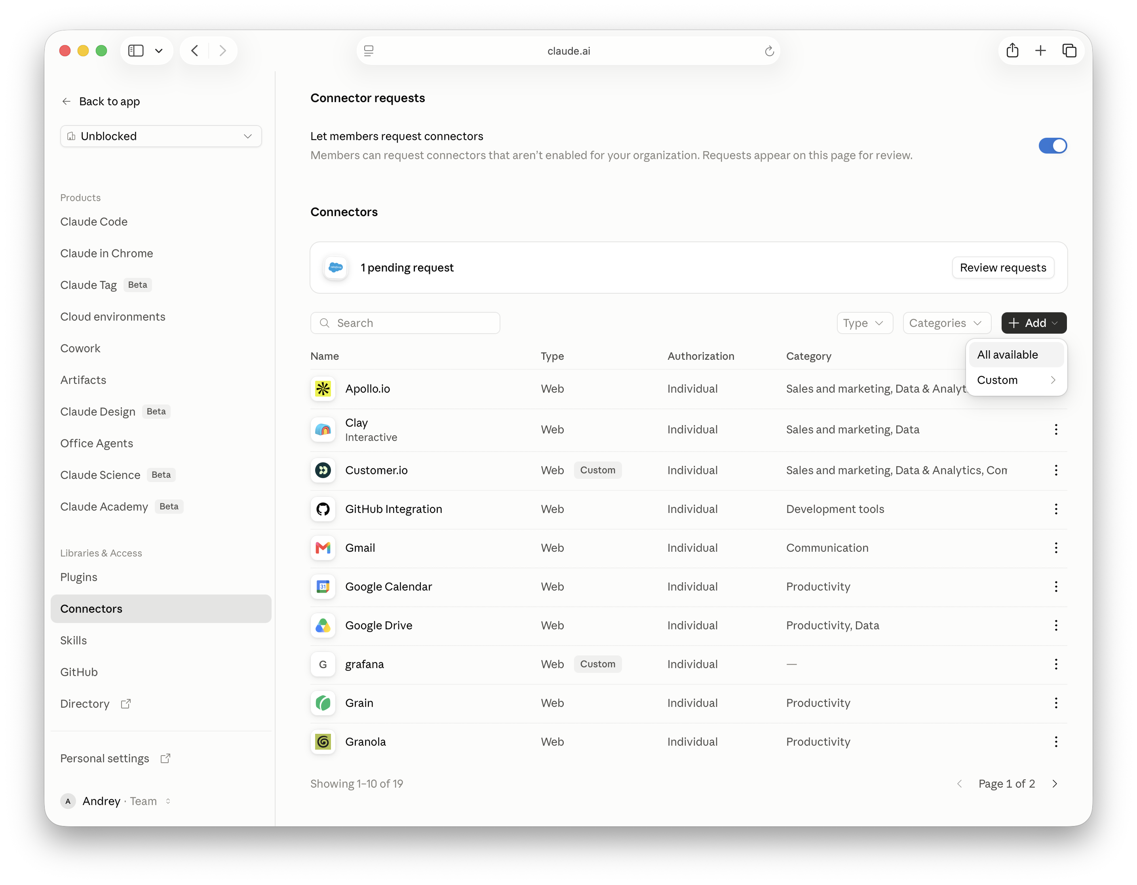
Task: Open Cloud environments page
Action: click(112, 317)
